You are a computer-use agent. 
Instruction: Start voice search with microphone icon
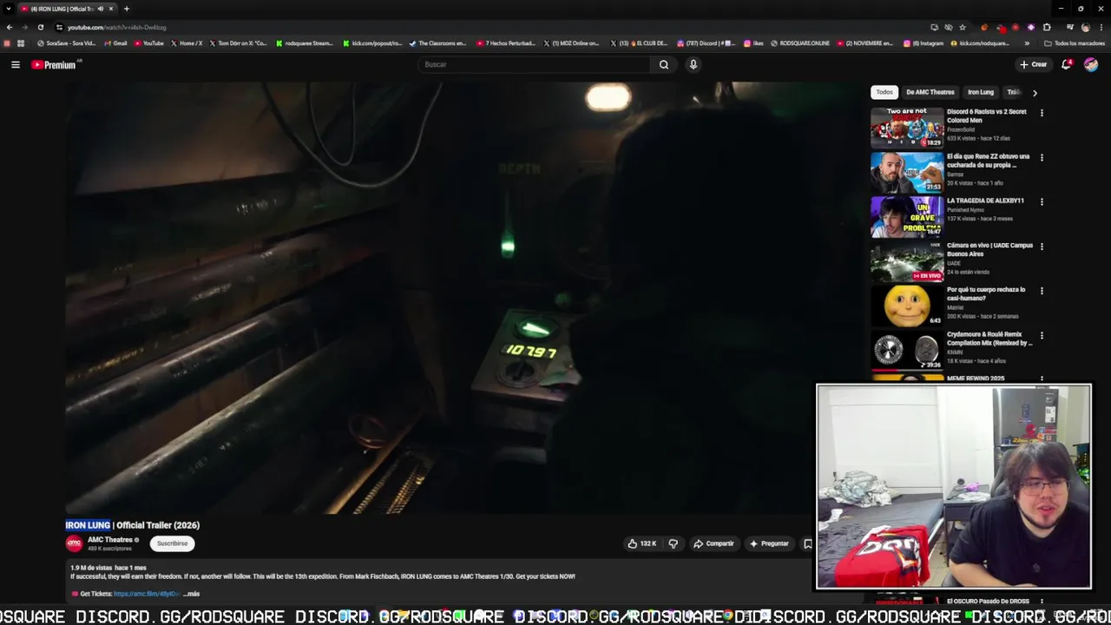[693, 64]
